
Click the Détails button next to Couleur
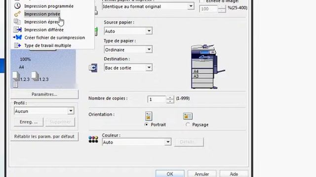pyautogui.click(x=189, y=142)
